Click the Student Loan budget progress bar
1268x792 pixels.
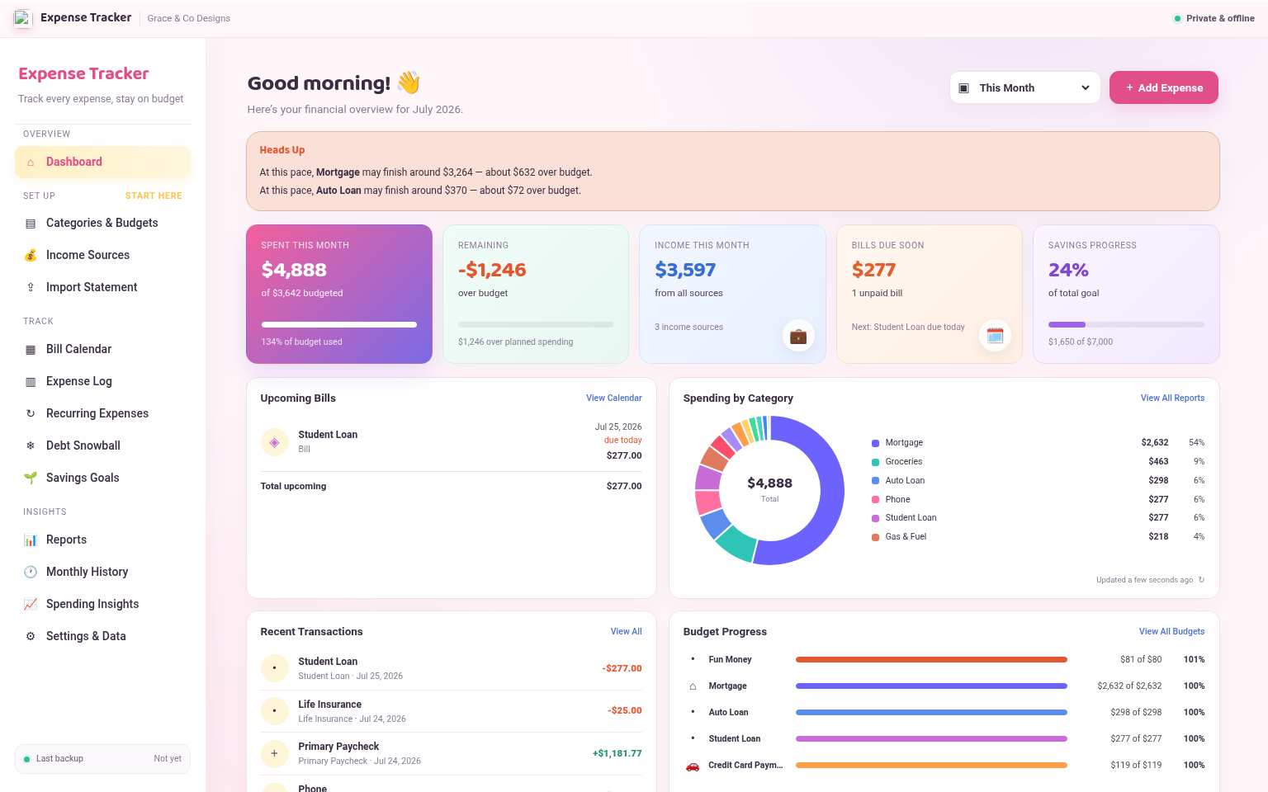[931, 739]
